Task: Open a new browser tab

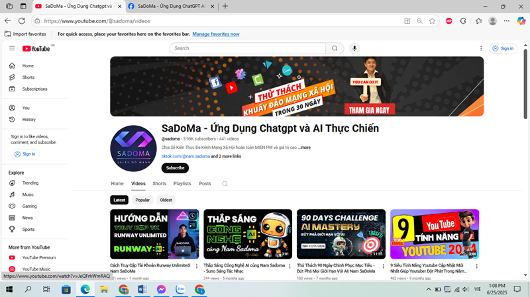Action: [x=225, y=6]
